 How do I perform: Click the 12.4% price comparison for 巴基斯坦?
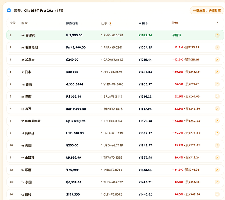pyautogui.click(x=185, y=47)
